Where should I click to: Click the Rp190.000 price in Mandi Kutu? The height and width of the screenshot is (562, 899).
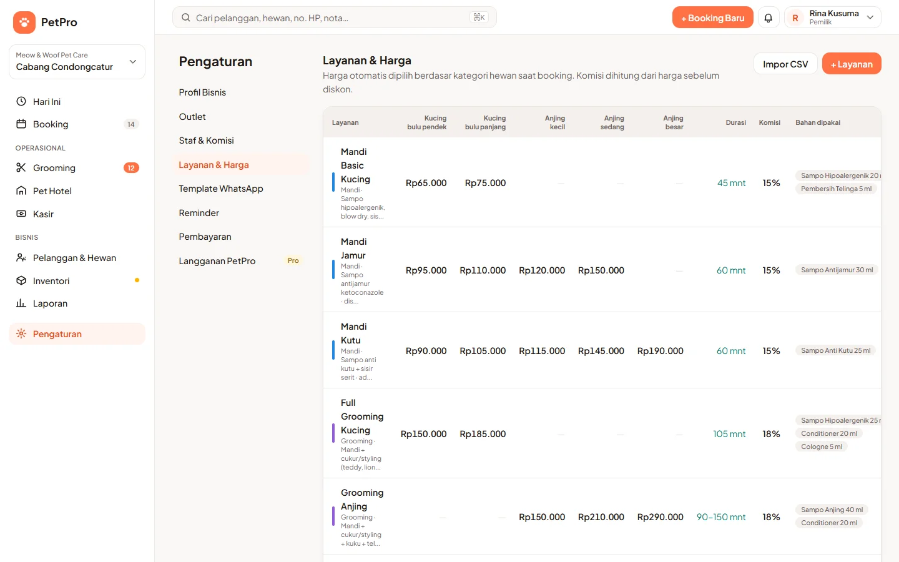coord(660,351)
